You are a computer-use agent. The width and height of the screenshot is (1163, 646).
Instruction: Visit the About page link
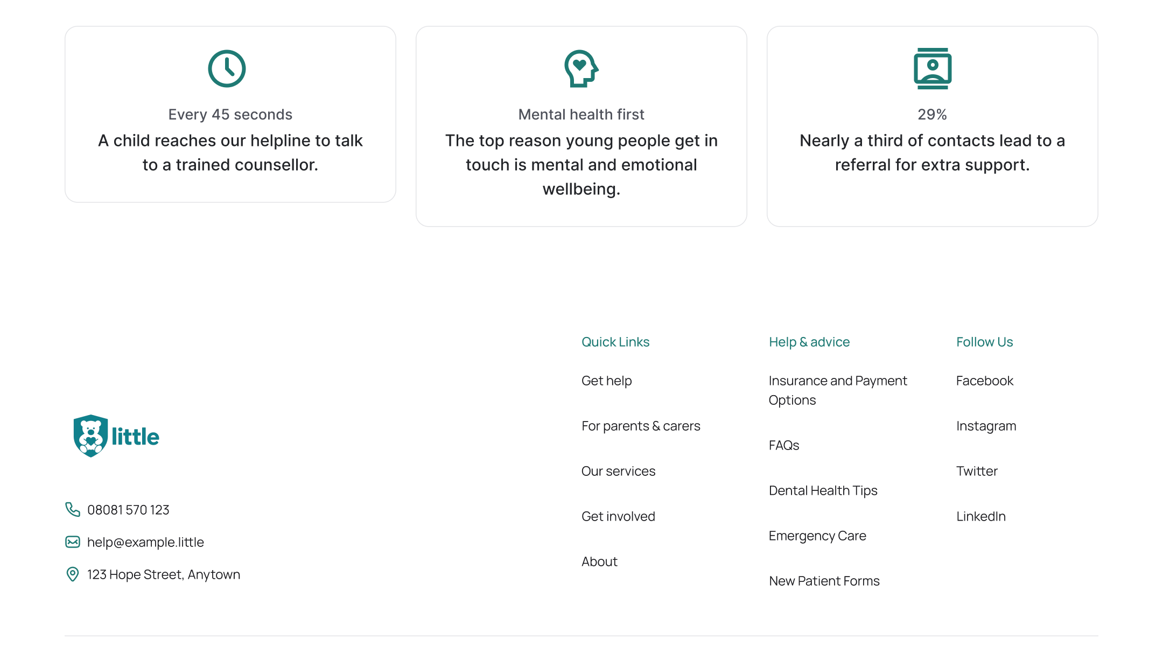[x=599, y=561]
